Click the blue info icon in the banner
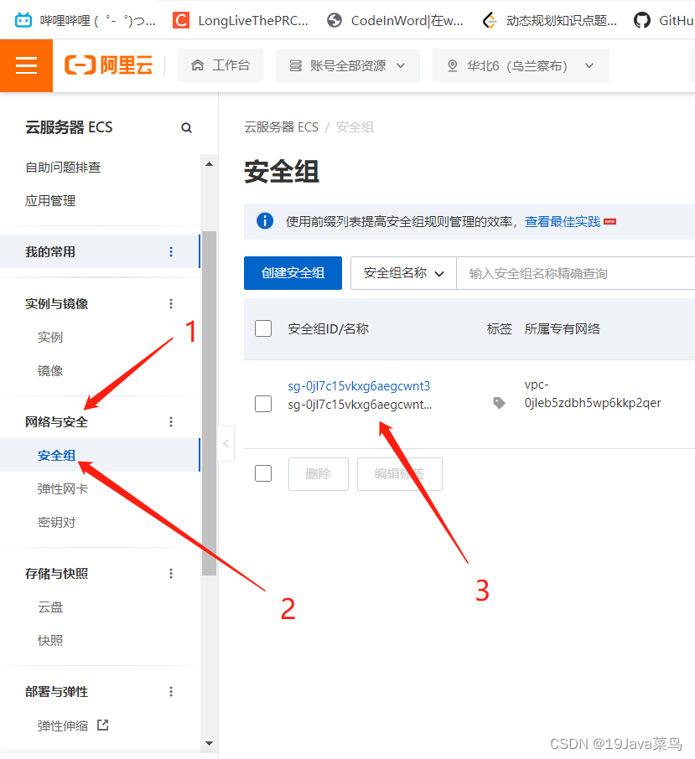The height and width of the screenshot is (759, 695). tap(266, 221)
